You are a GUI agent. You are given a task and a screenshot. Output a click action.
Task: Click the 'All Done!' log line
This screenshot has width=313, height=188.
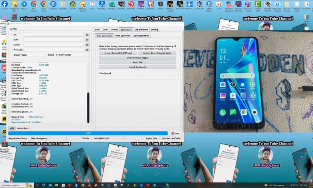click(x=16, y=120)
